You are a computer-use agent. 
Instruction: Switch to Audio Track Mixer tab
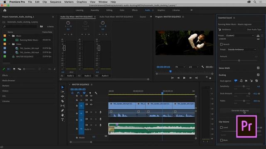pyautogui.click(x=116, y=17)
